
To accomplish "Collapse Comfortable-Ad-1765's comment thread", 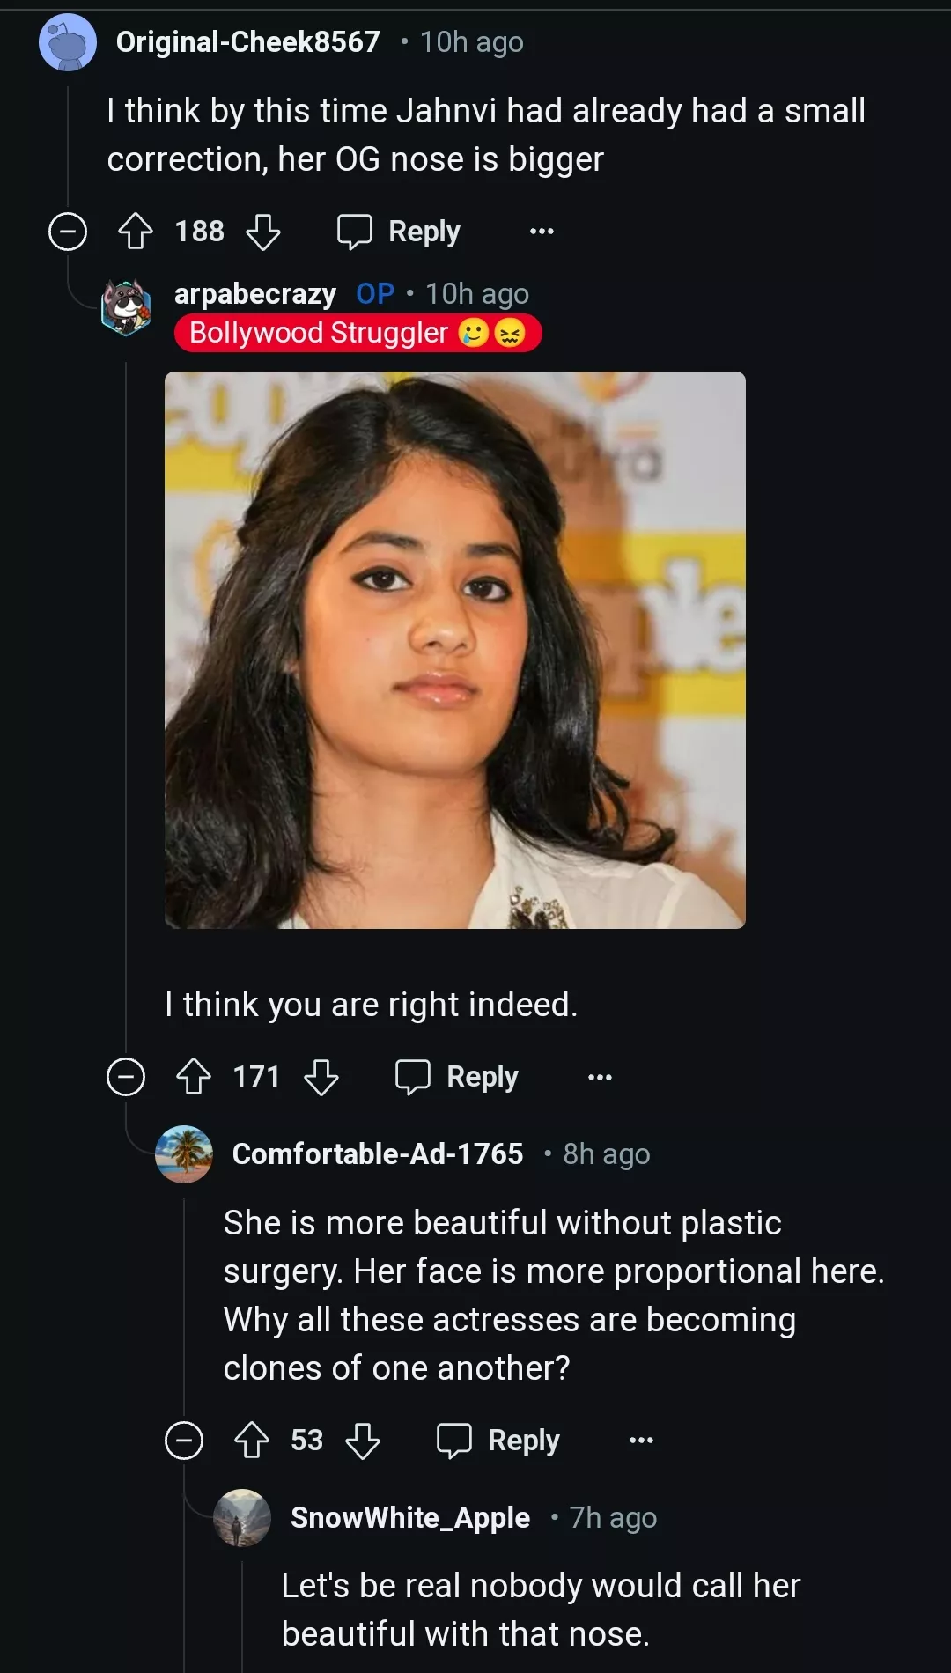I will (x=184, y=1441).
